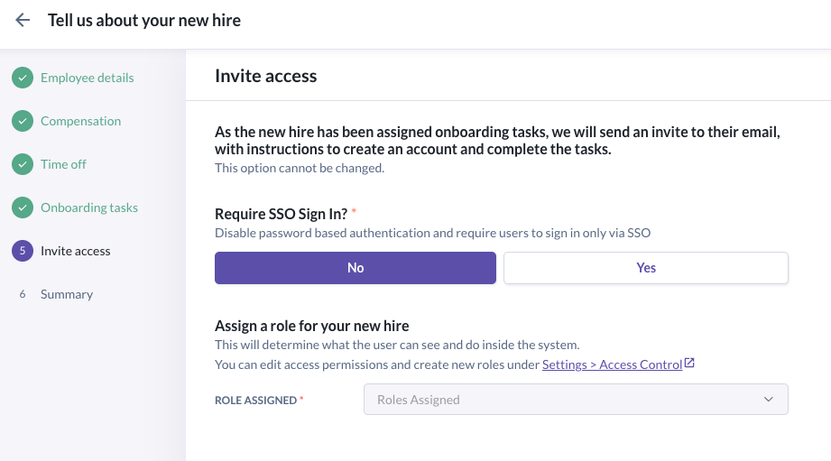Open the Onboarding tasks step

tap(89, 207)
